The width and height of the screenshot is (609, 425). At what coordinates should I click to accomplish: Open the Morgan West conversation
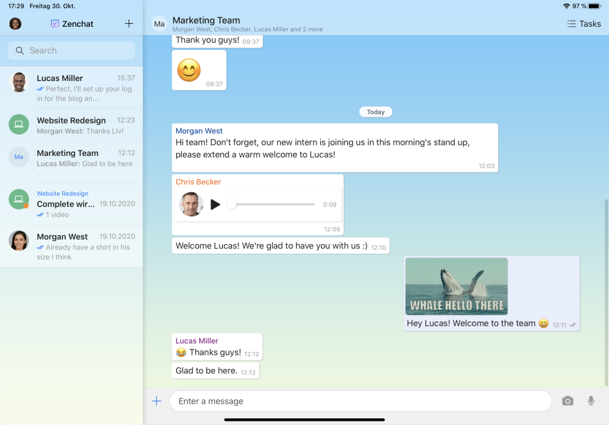[71, 247]
